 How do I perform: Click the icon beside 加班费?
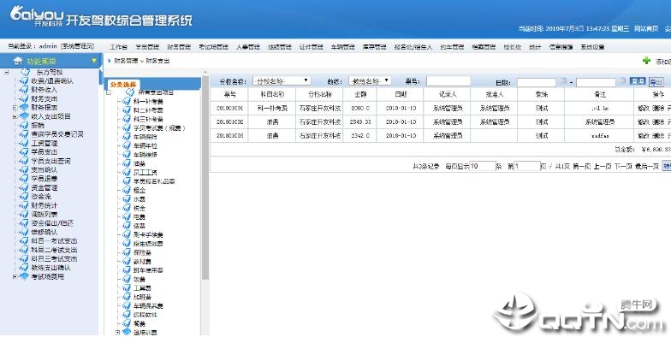[127, 297]
